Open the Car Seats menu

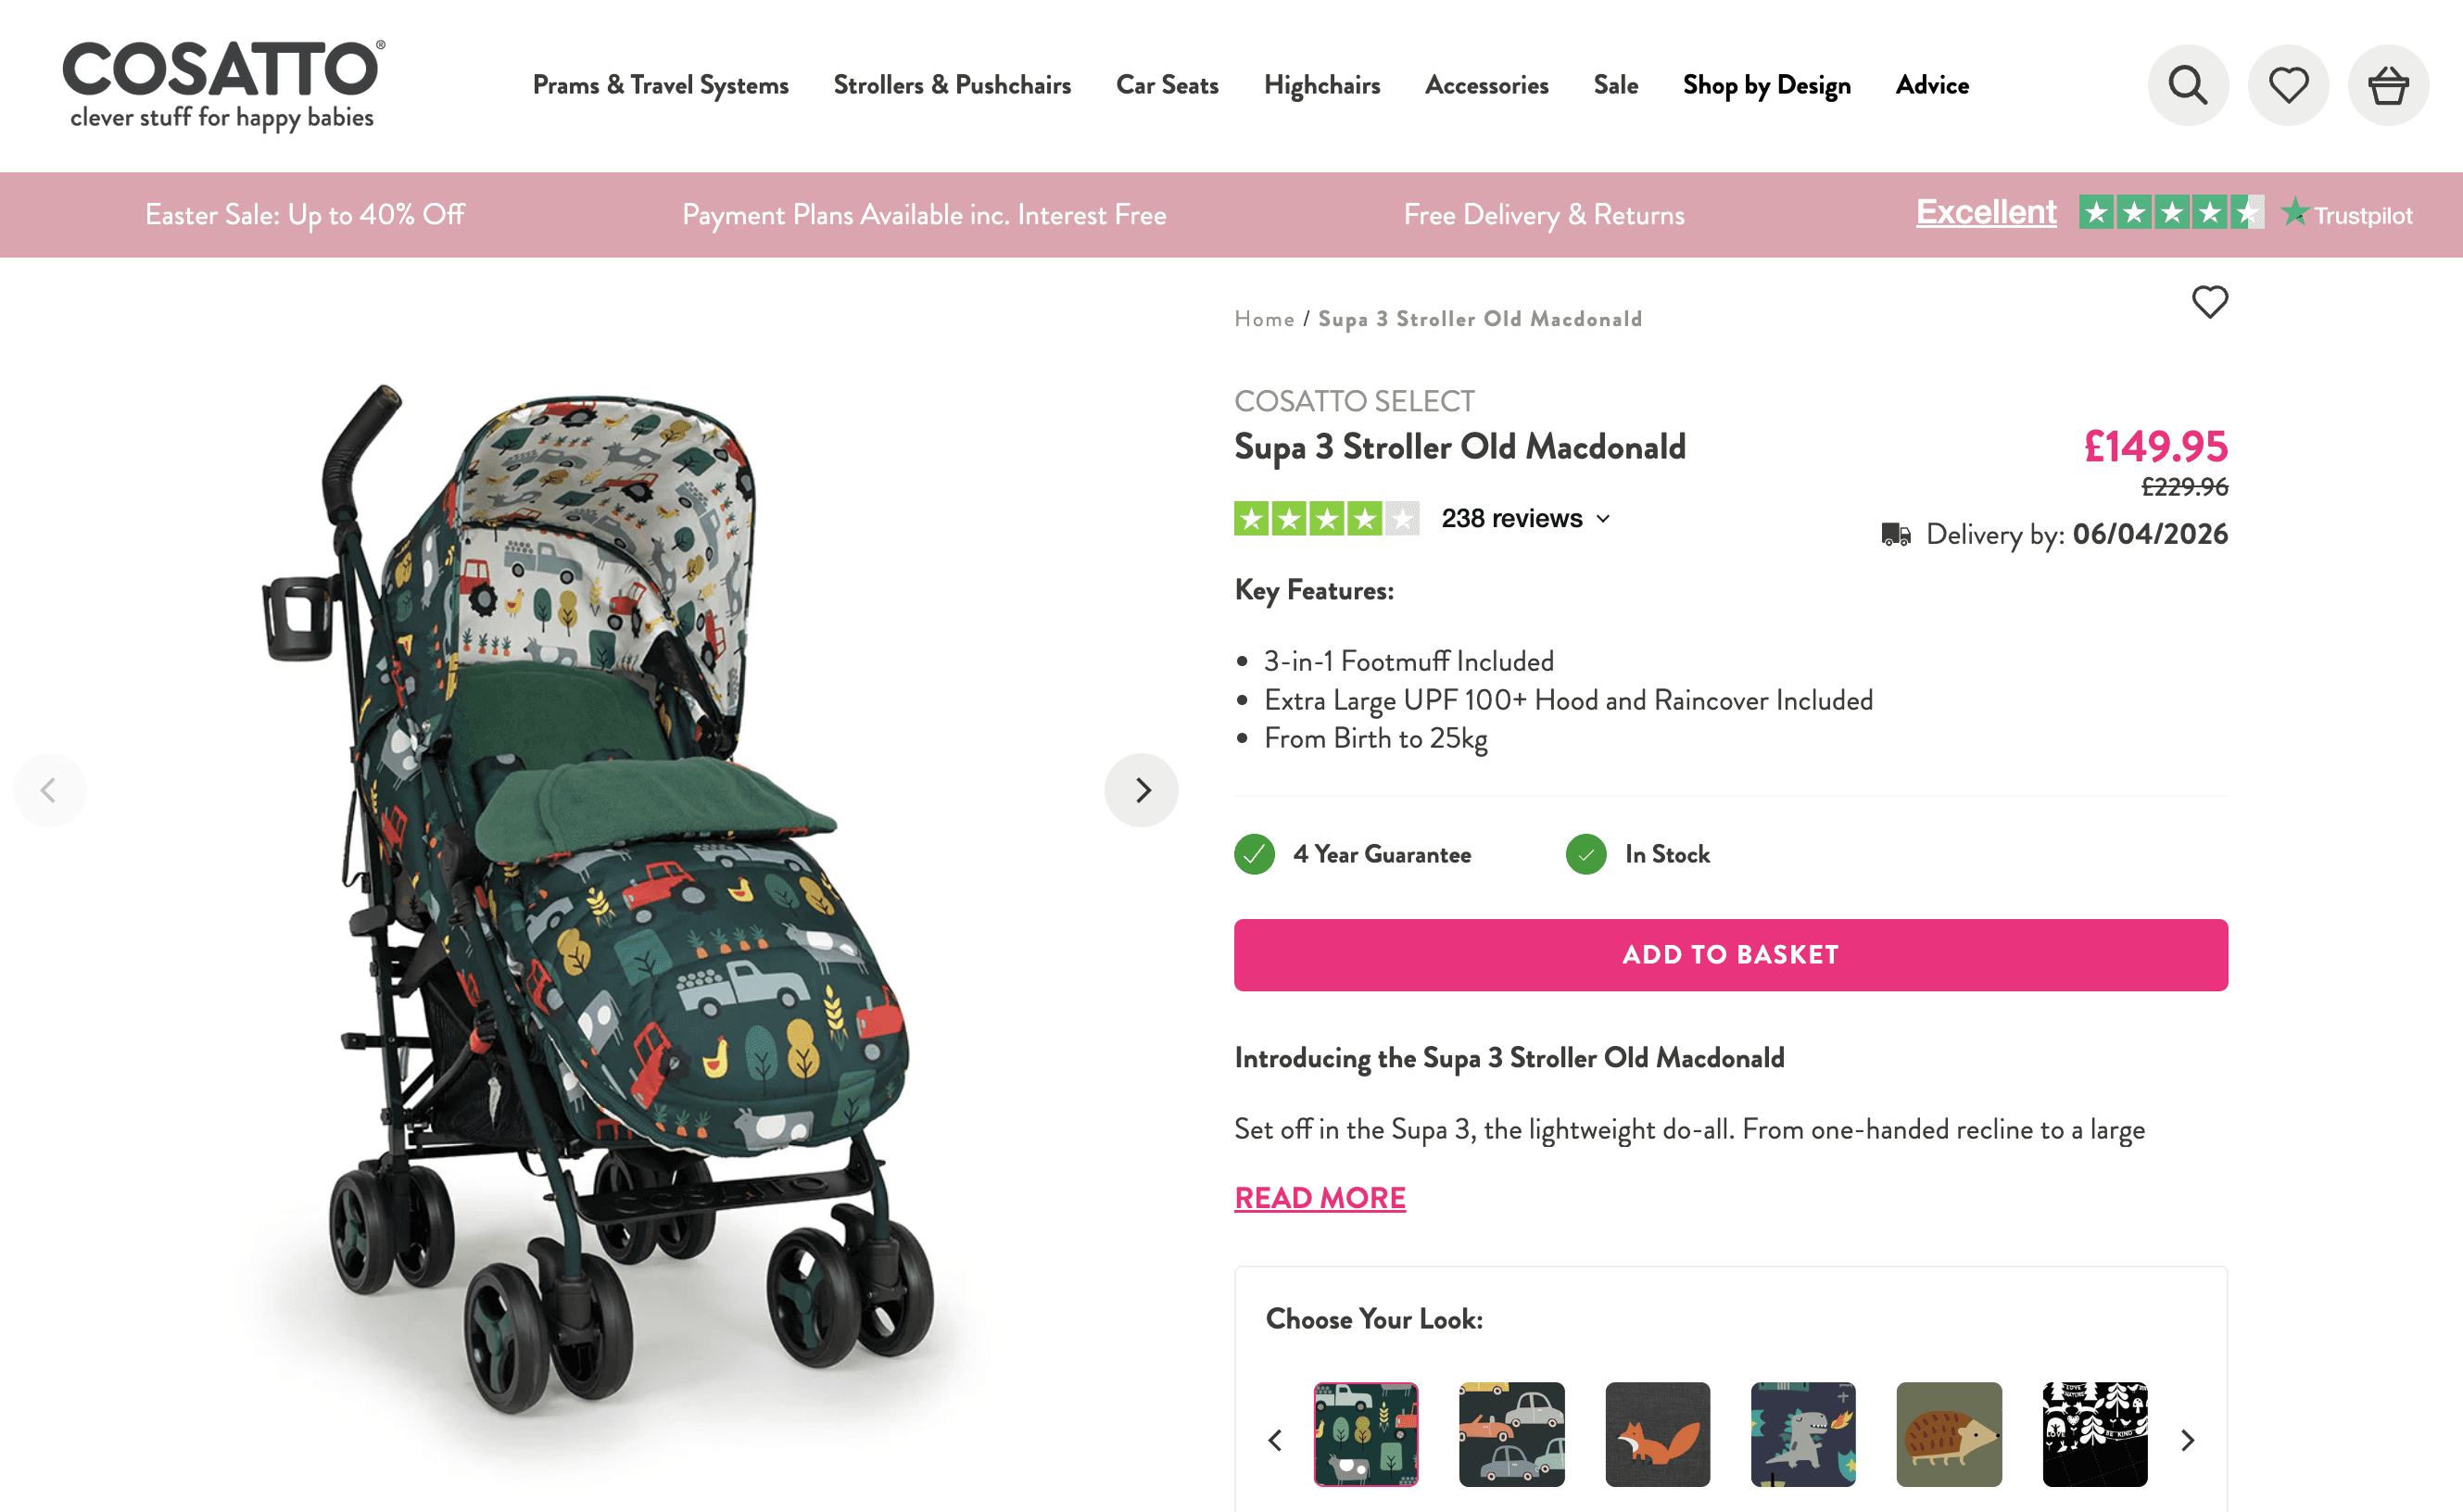pyautogui.click(x=1167, y=85)
